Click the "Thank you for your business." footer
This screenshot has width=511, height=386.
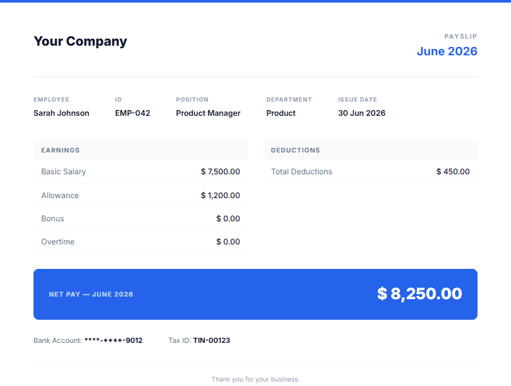[x=256, y=379]
